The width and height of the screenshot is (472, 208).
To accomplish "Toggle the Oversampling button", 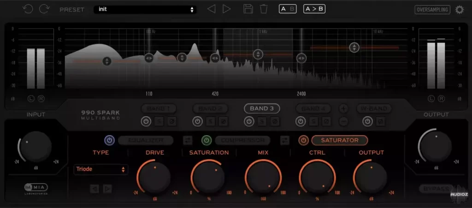I will [432, 10].
